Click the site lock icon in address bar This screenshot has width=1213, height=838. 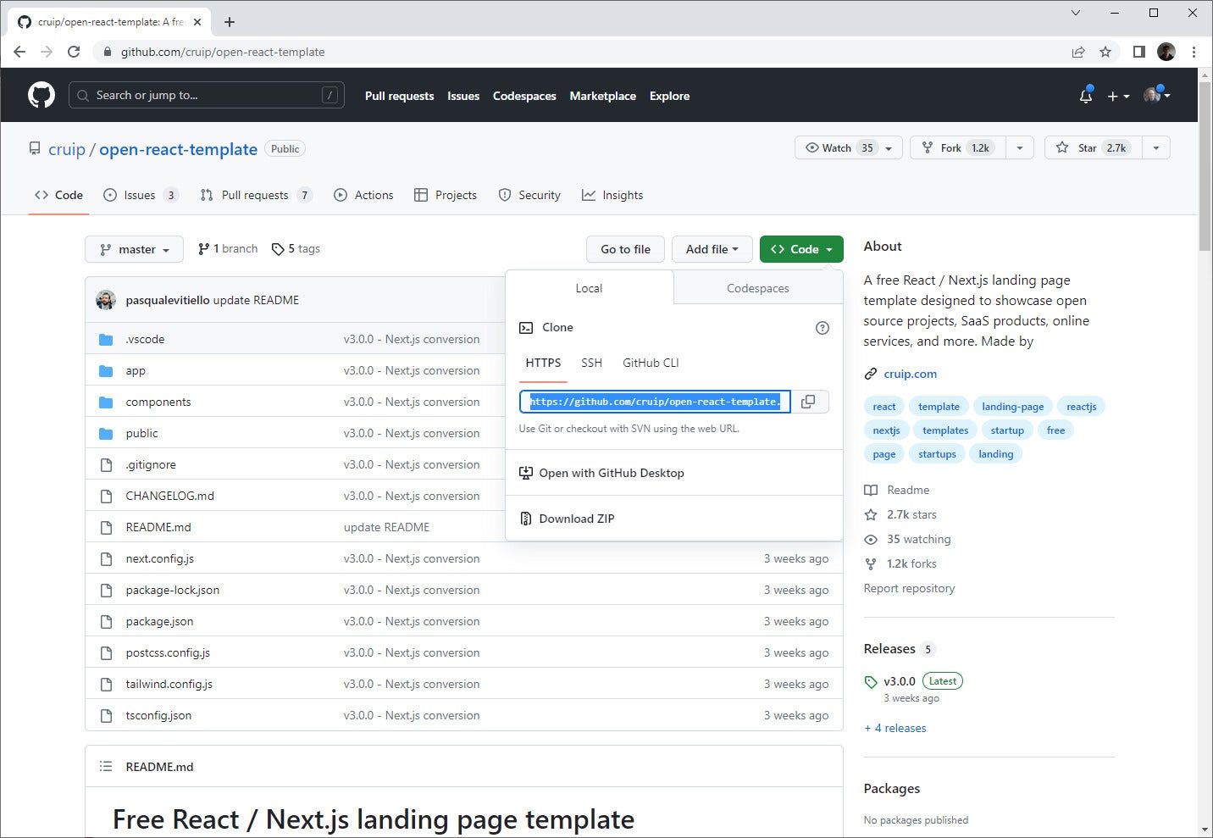point(107,52)
